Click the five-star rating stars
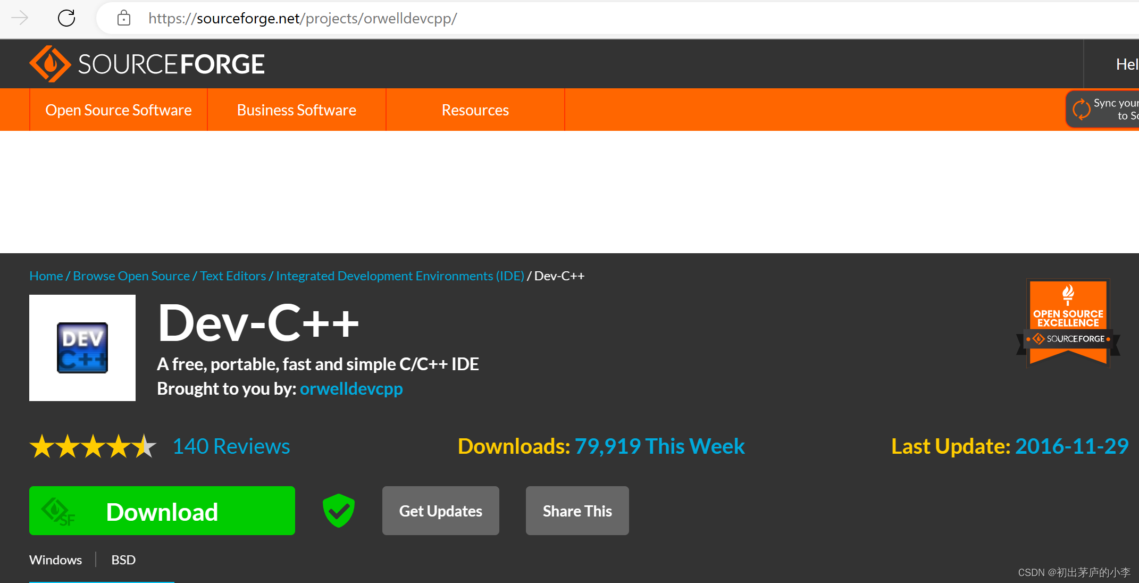Screen dimensions: 1139x583 [93, 446]
